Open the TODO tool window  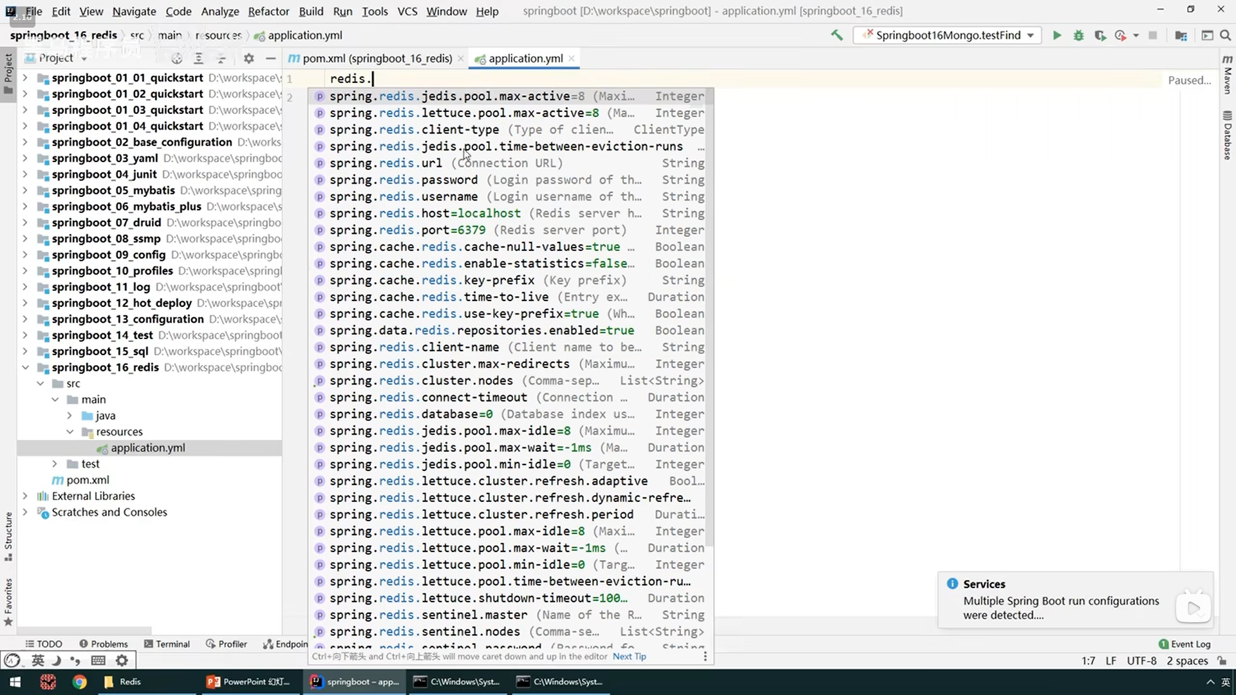pos(43,644)
